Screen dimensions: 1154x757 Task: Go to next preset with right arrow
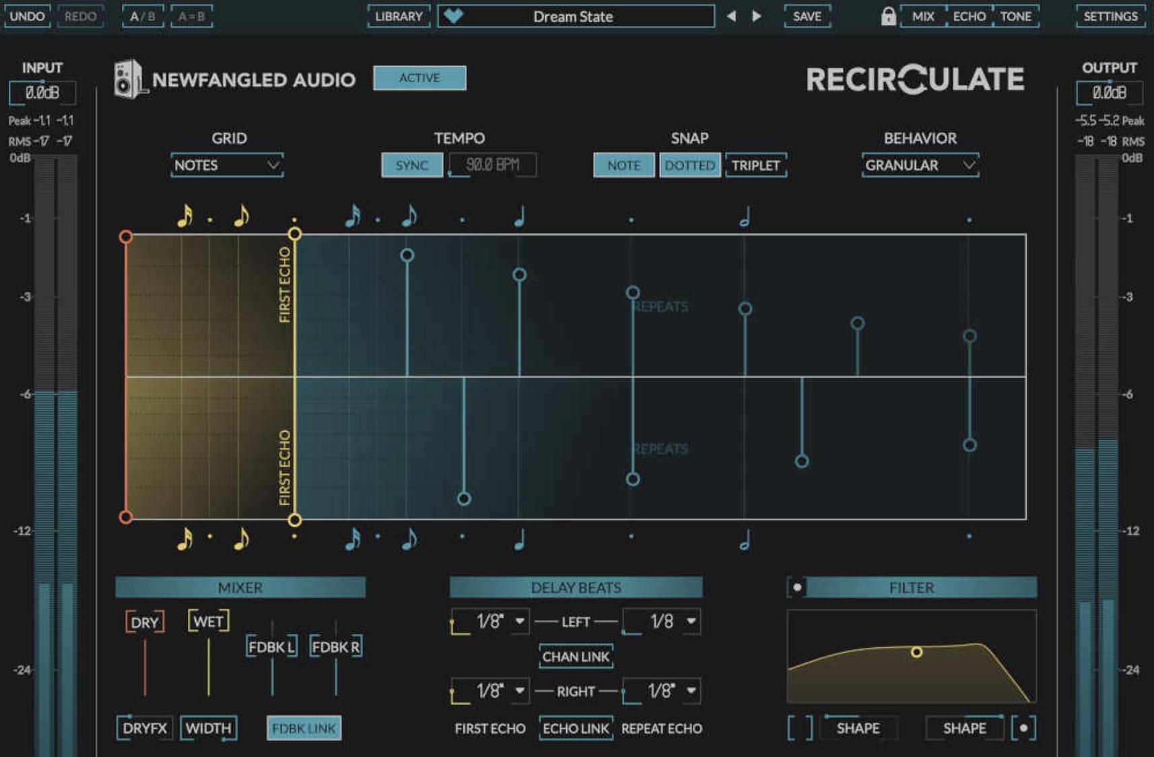(x=757, y=16)
